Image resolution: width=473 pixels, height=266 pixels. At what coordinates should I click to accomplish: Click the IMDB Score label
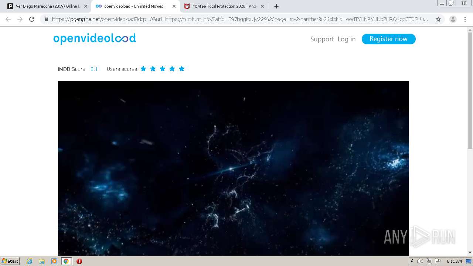[x=72, y=69]
